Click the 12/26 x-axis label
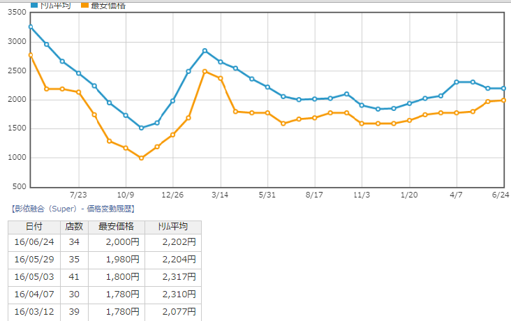 point(172,195)
